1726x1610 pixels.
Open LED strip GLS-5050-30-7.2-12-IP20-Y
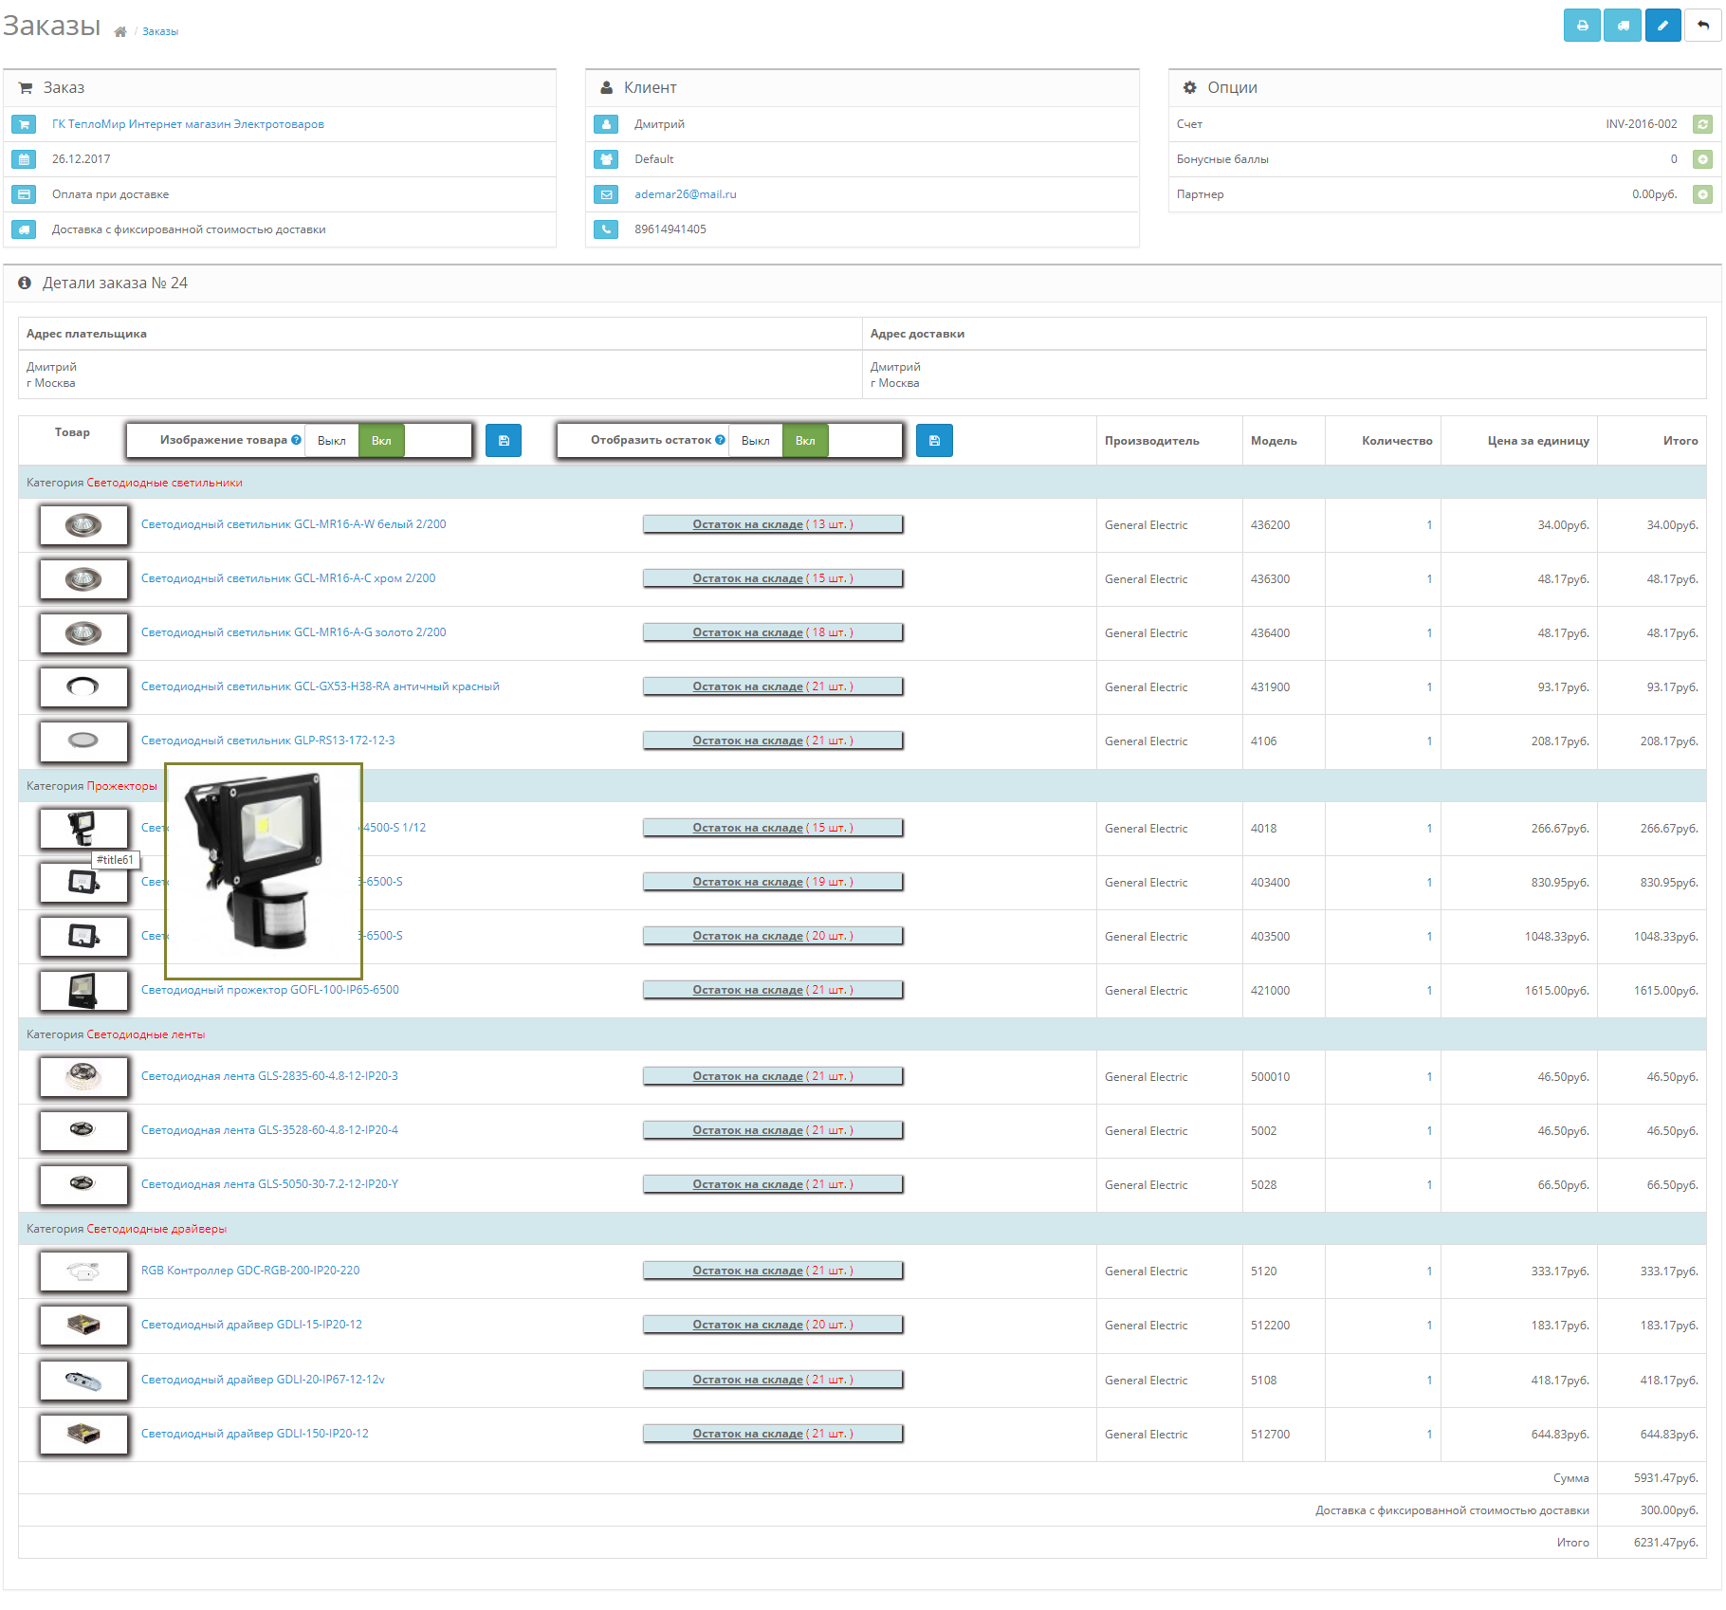pos(269,1184)
